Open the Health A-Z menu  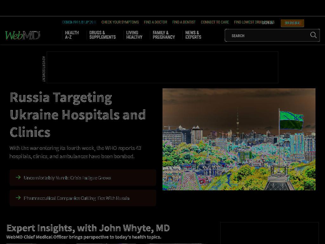[x=72, y=35]
